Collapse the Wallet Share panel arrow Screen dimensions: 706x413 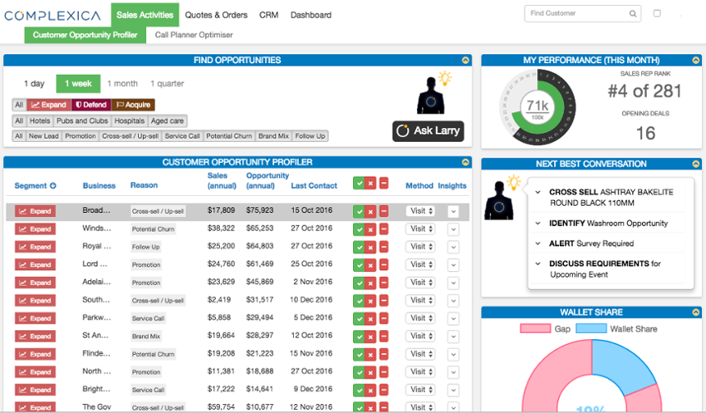(695, 312)
